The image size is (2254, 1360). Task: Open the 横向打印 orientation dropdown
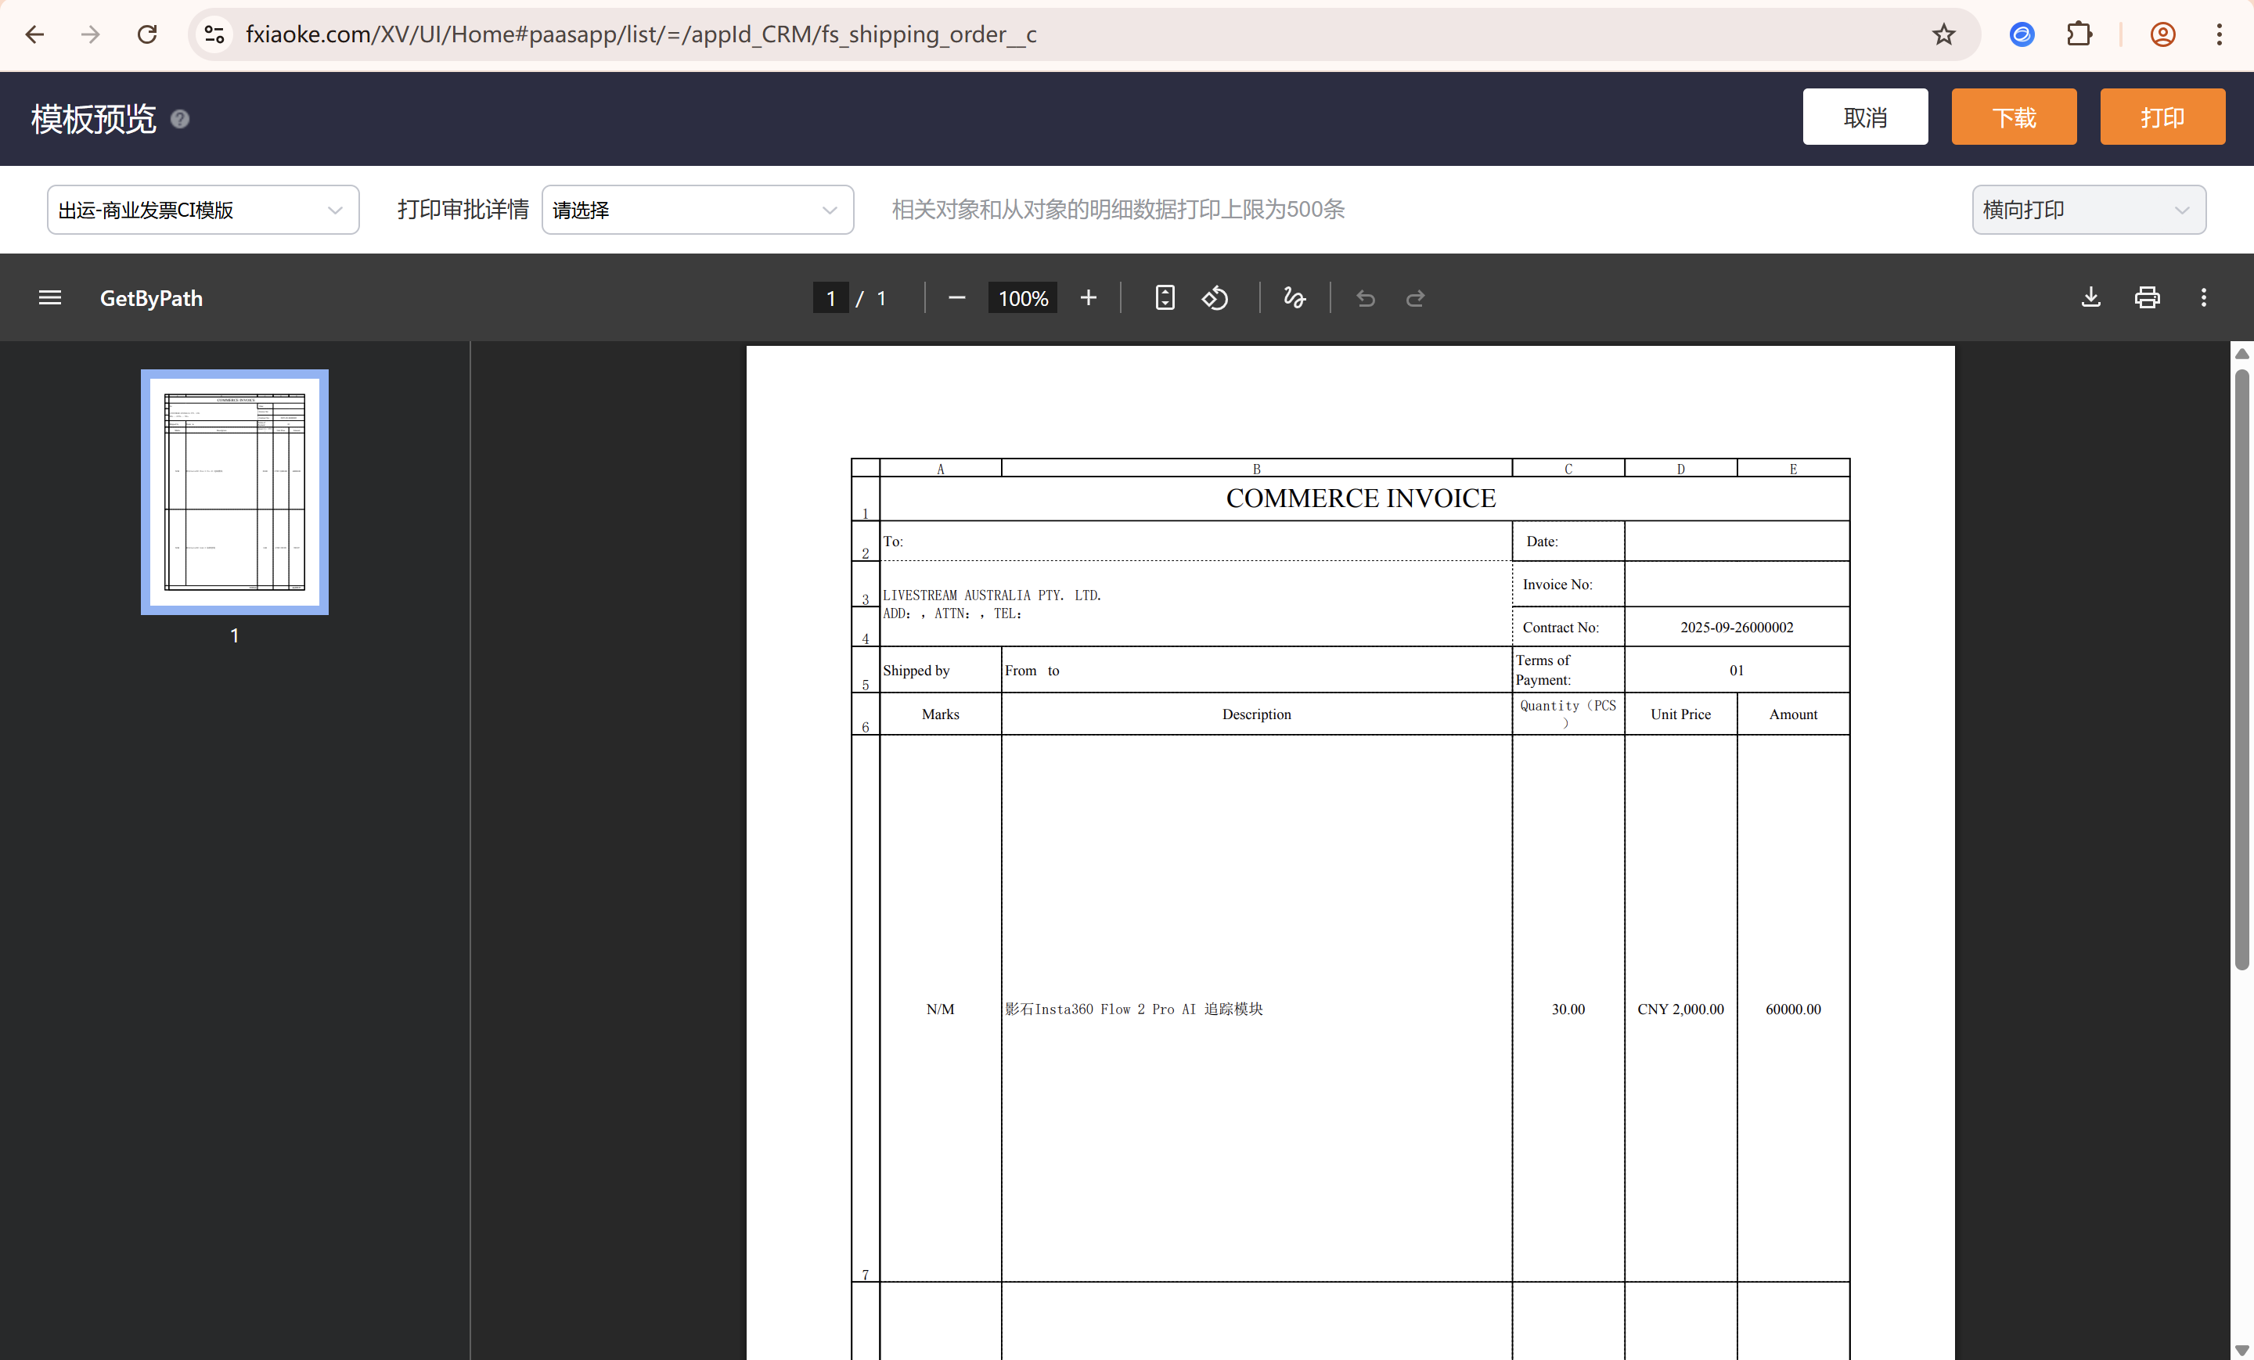2087,210
